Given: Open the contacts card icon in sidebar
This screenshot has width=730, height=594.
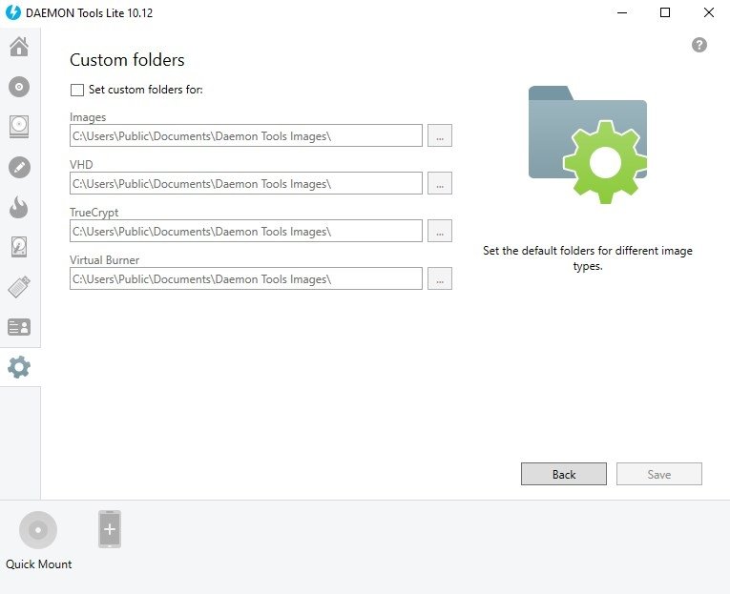Looking at the screenshot, I should (19, 327).
